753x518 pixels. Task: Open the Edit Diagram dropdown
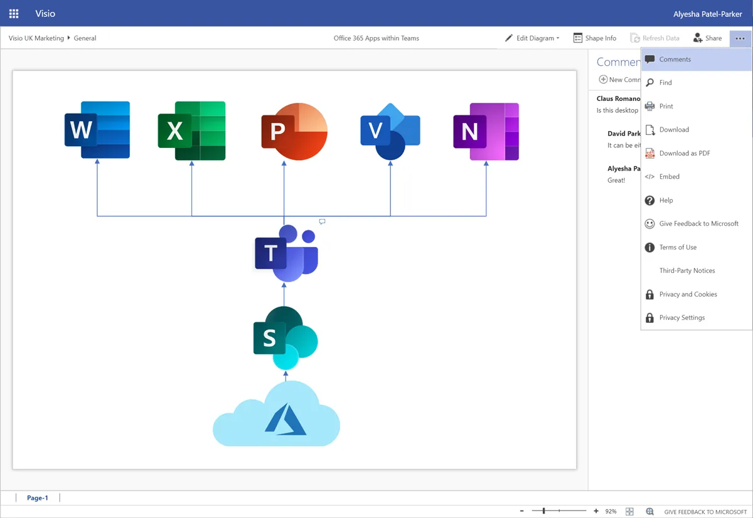(532, 38)
